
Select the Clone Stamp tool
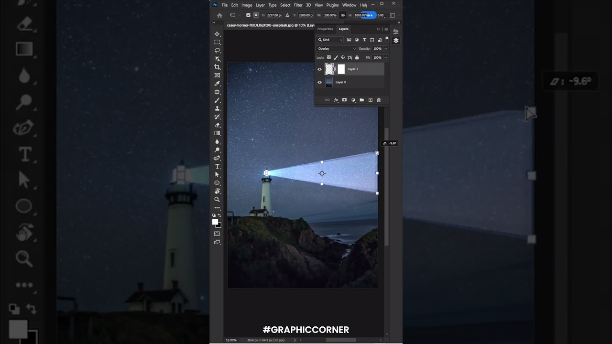tap(217, 108)
